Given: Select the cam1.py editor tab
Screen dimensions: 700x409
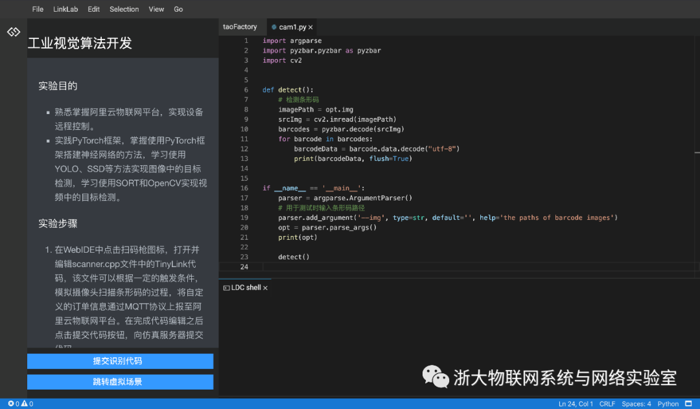Looking at the screenshot, I should 292,27.
